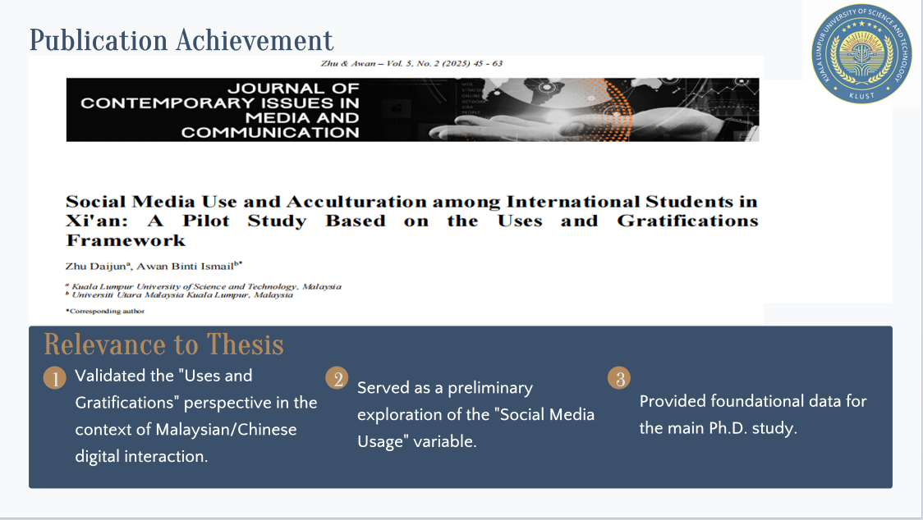Select the journal name text in the banner
923x520 pixels.
219,110
